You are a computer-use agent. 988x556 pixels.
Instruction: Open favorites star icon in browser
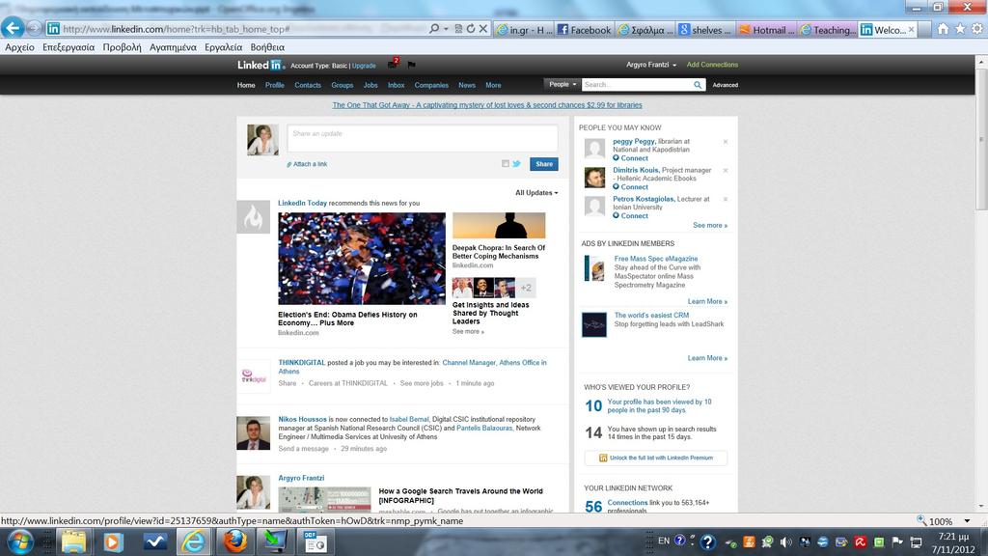[x=960, y=29]
